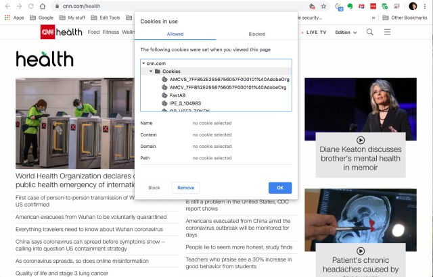The height and width of the screenshot is (277, 433).
Task: Show more bookmarks with the double chevron
Action: (x=373, y=18)
